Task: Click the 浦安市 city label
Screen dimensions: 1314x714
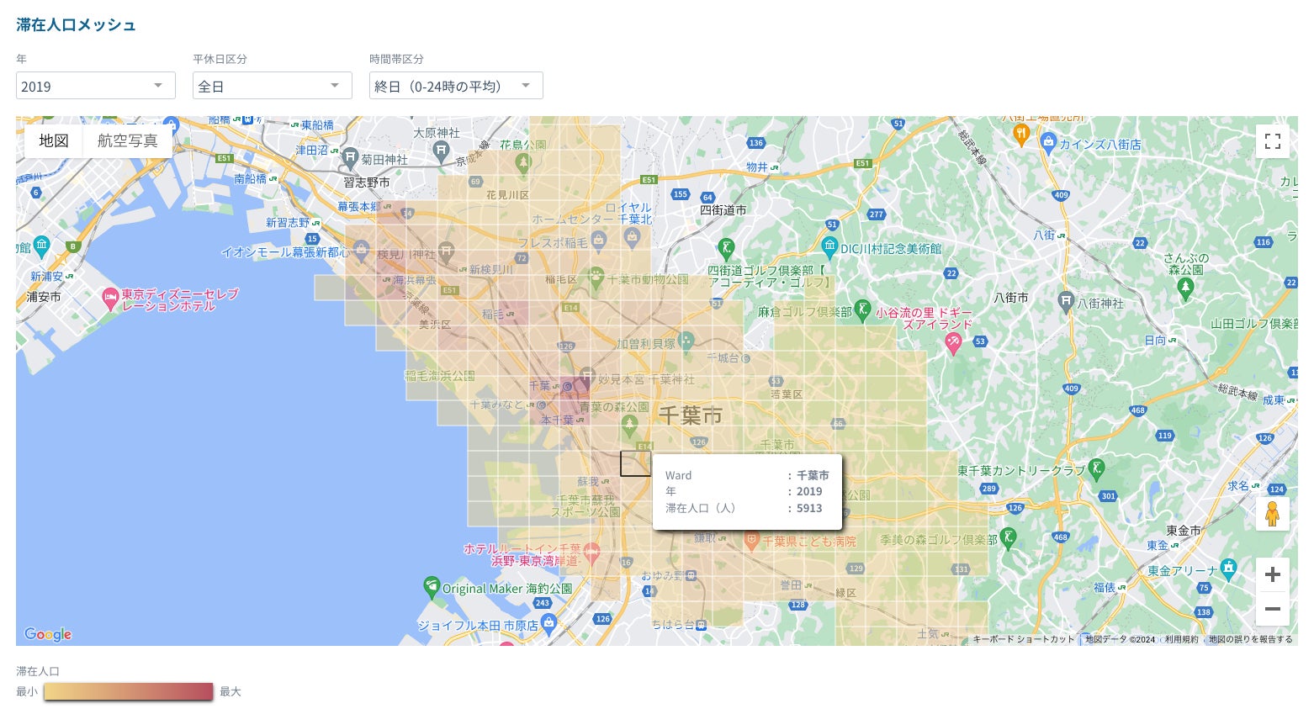Action: point(44,297)
